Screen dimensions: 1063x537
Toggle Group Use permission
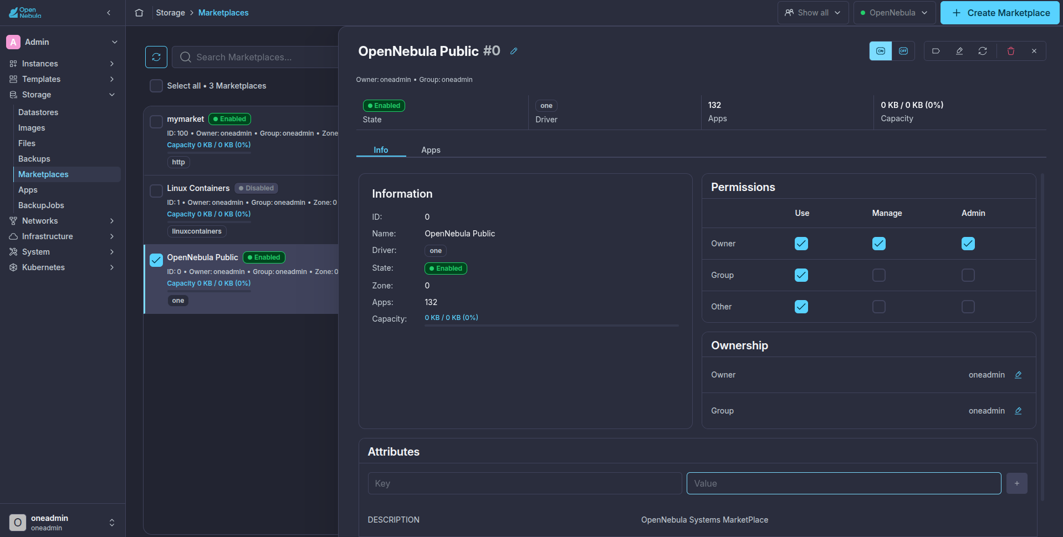pyautogui.click(x=801, y=275)
